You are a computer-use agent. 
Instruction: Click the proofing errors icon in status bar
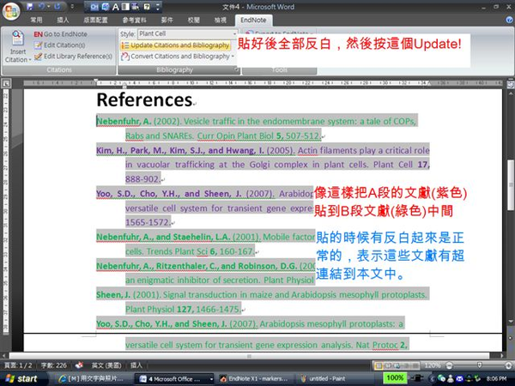(79, 365)
